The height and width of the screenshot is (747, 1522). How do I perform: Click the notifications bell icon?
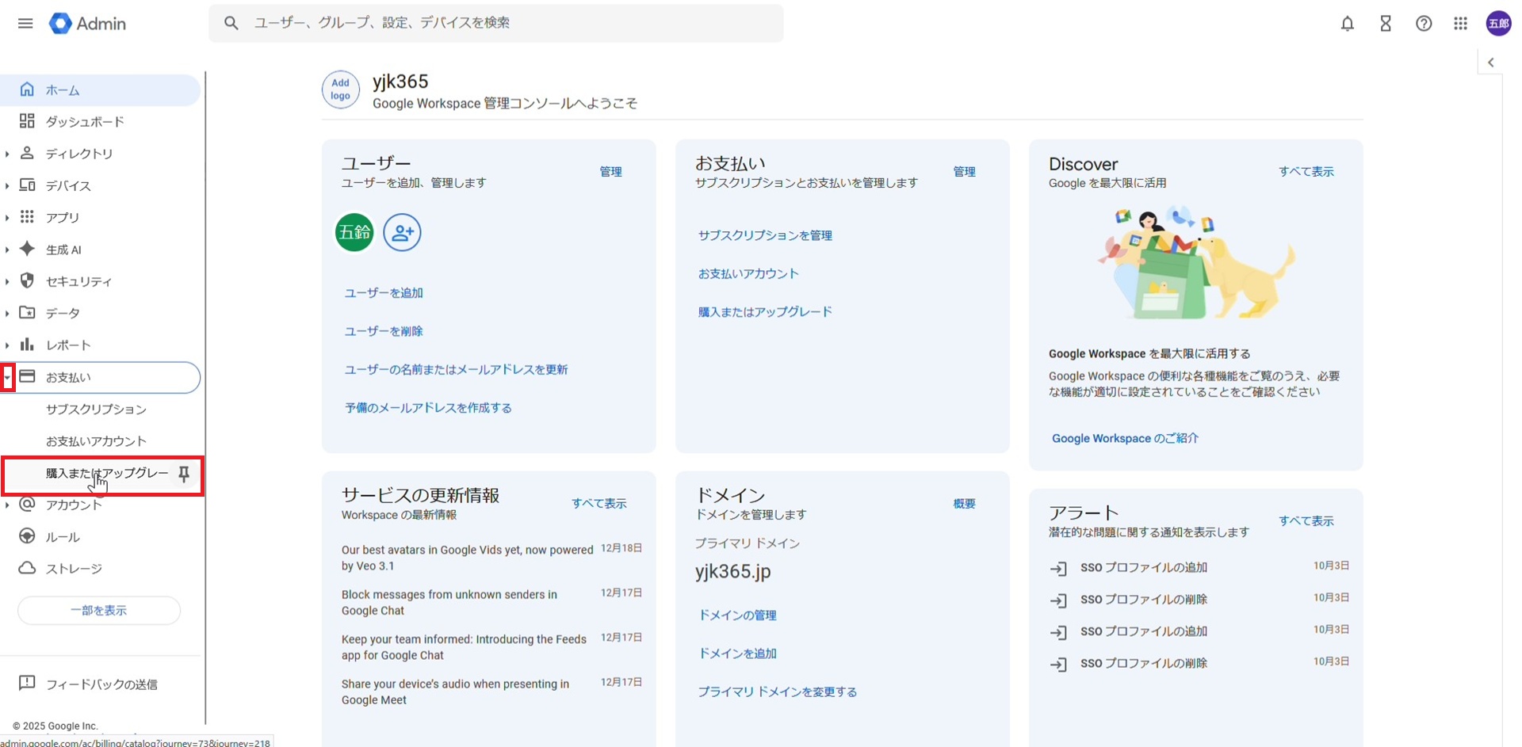click(x=1347, y=24)
